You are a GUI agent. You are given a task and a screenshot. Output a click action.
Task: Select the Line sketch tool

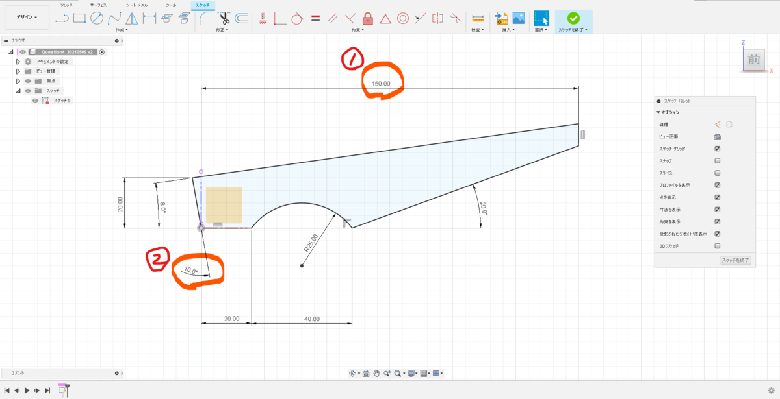pyautogui.click(x=62, y=18)
